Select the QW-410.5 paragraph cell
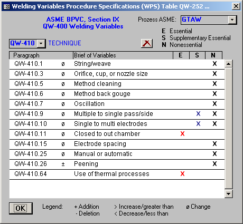The height and width of the screenshot is (224, 243). (x=29, y=84)
